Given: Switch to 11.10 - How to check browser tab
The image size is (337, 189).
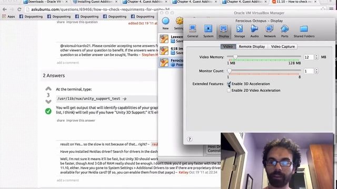Looking at the screenshot, I should [294, 2].
